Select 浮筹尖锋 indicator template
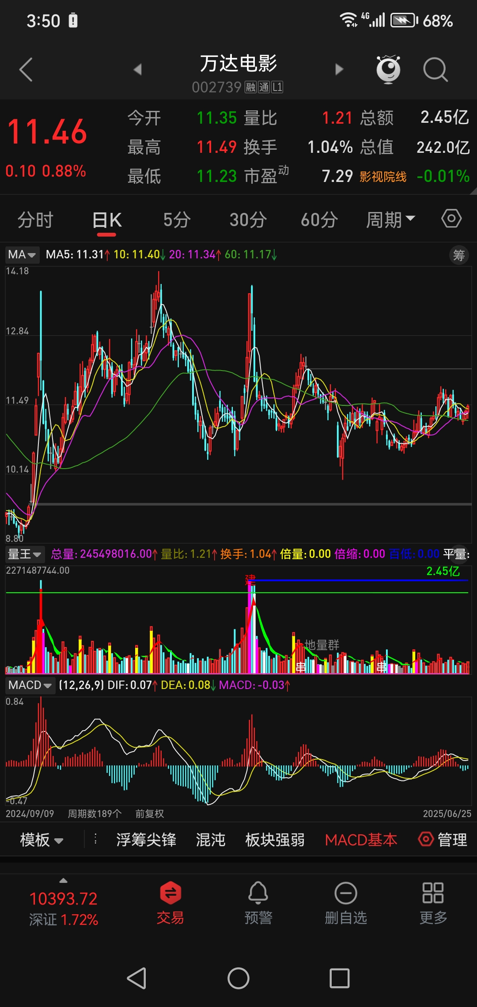 coord(146,840)
